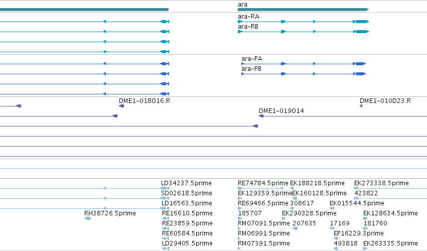The height and width of the screenshot is (251, 427).
Task: Select the ara-PA protein label
Action: click(252, 59)
